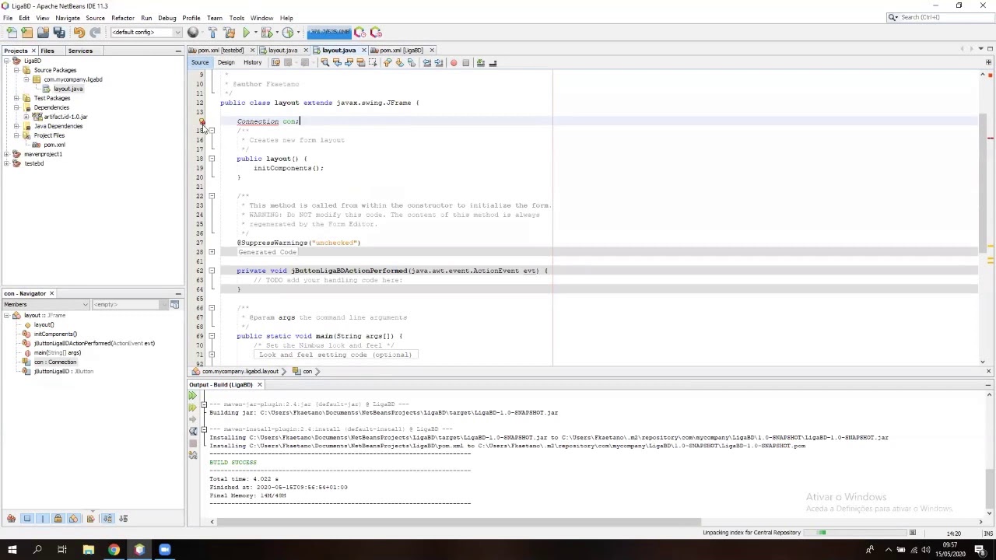Image resolution: width=996 pixels, height=560 pixels.
Task: Click the stop macro recording square icon
Action: 465,63
